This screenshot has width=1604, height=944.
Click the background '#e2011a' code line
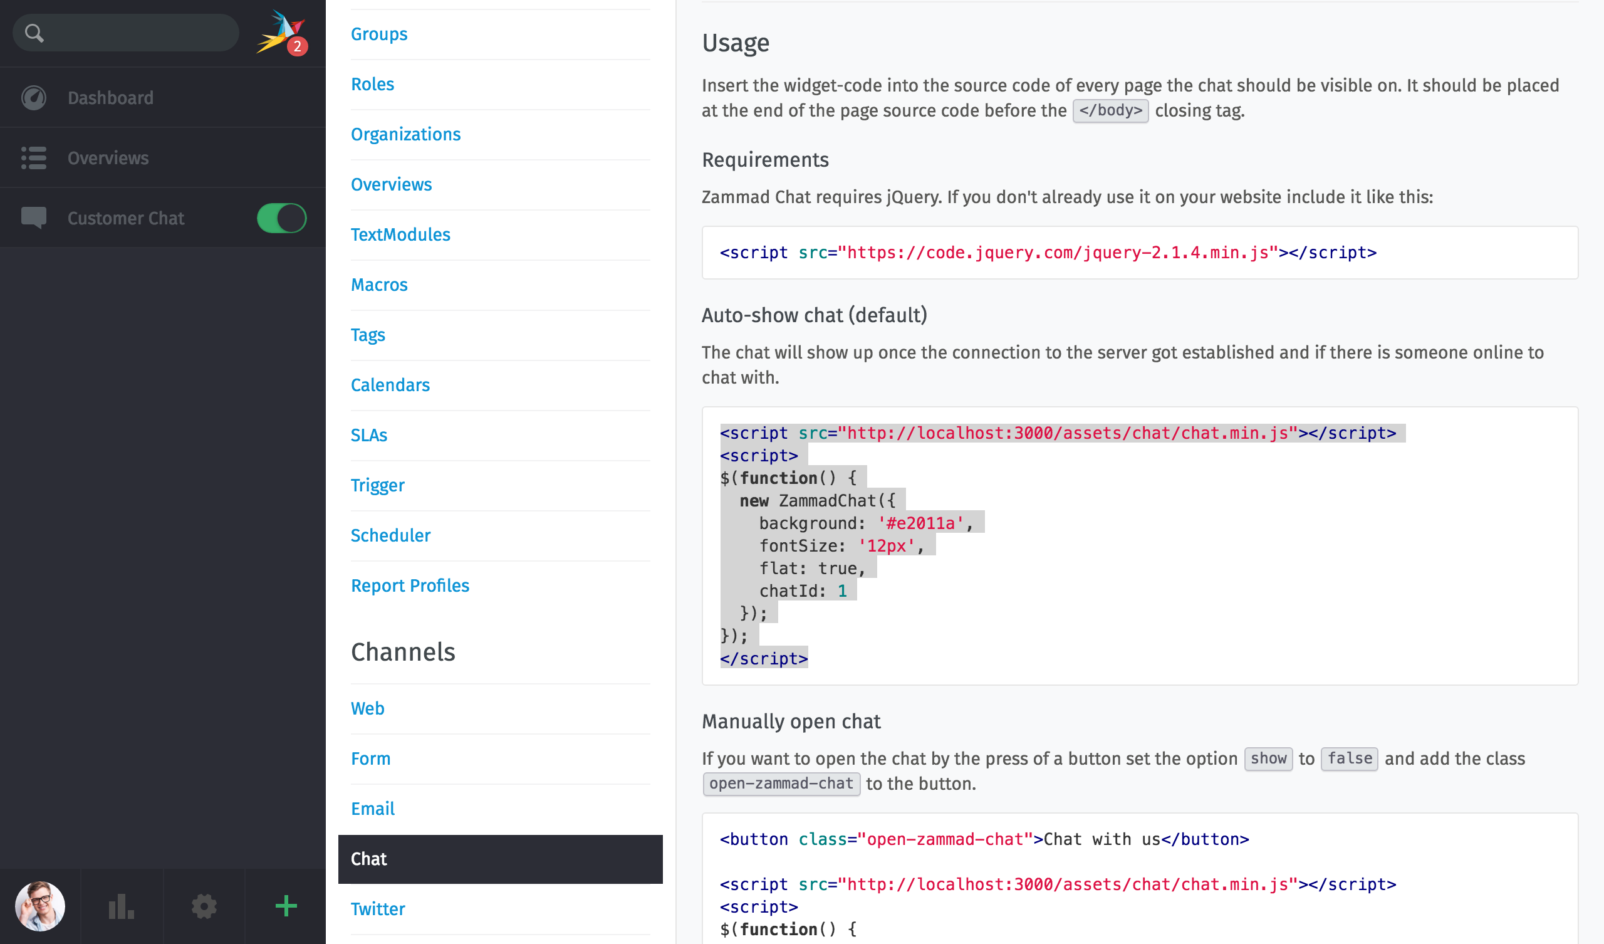tap(867, 523)
